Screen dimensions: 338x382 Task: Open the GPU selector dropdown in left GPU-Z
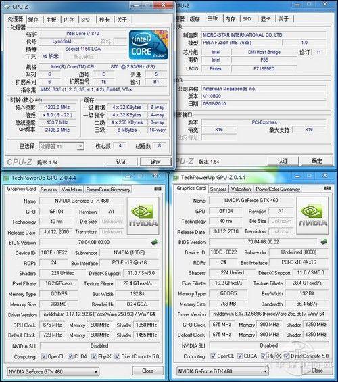(x=53, y=372)
